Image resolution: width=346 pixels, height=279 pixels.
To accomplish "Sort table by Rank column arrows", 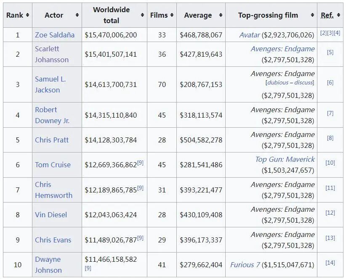I will pos(27,15).
